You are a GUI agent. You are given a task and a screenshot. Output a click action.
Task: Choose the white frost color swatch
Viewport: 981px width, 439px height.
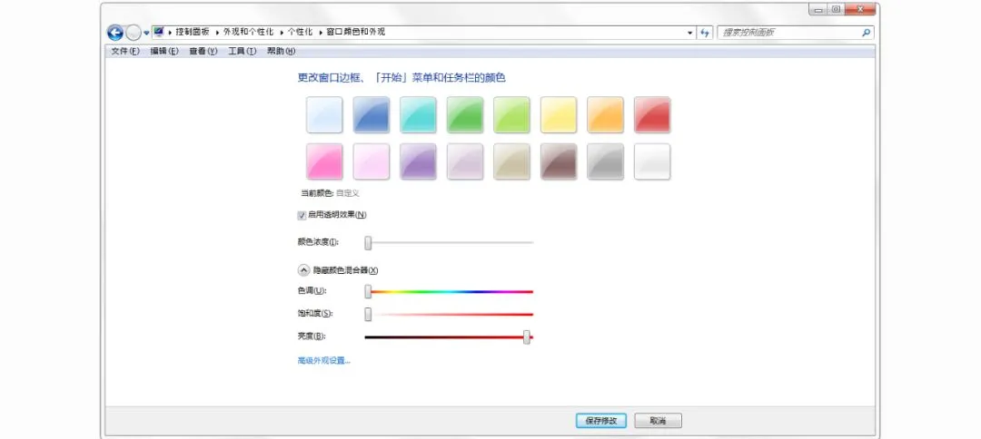coord(652,161)
